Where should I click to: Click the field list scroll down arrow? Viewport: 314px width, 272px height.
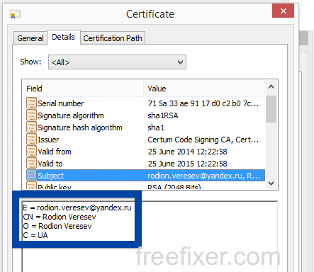click(x=271, y=183)
